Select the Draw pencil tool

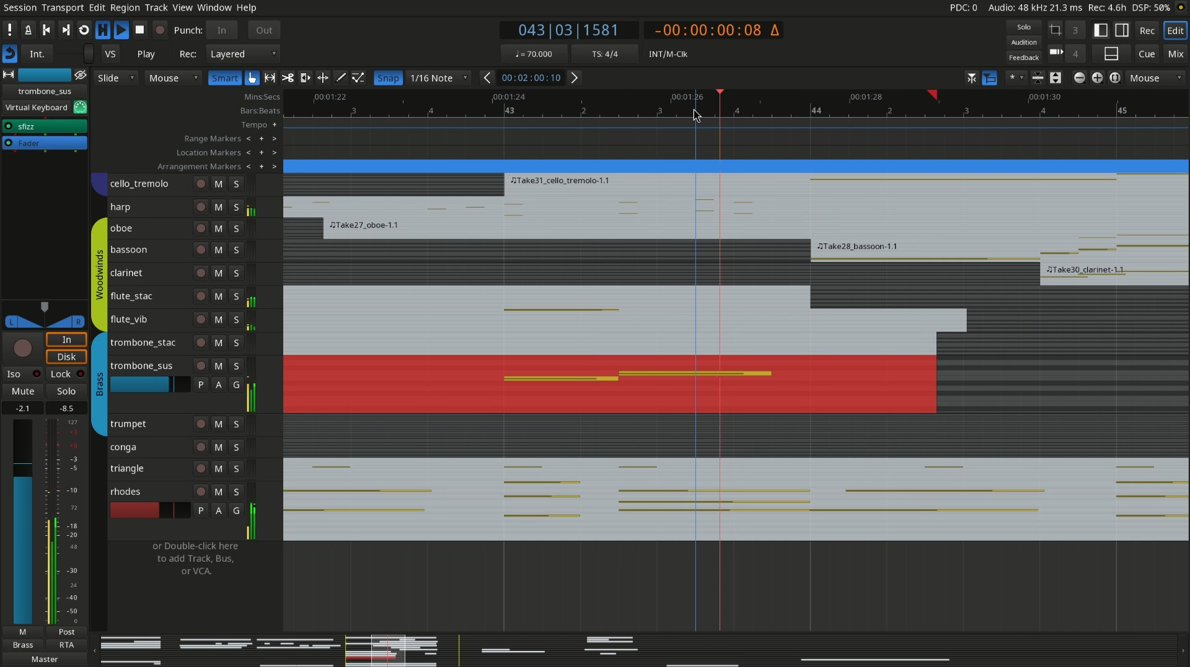click(x=340, y=78)
